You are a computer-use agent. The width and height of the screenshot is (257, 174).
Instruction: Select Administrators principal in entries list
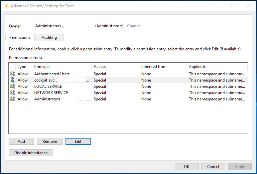tap(62, 99)
